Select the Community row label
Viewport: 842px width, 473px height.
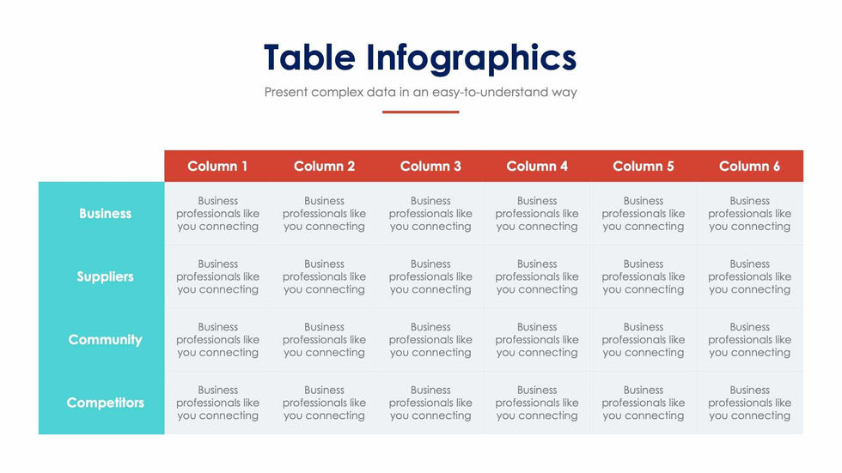(x=105, y=340)
